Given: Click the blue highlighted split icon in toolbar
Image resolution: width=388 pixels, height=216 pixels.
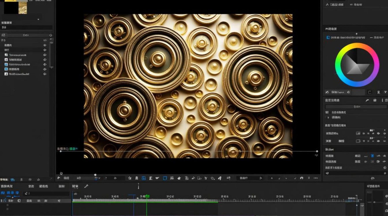Looking at the screenshot, I should click(144, 178).
